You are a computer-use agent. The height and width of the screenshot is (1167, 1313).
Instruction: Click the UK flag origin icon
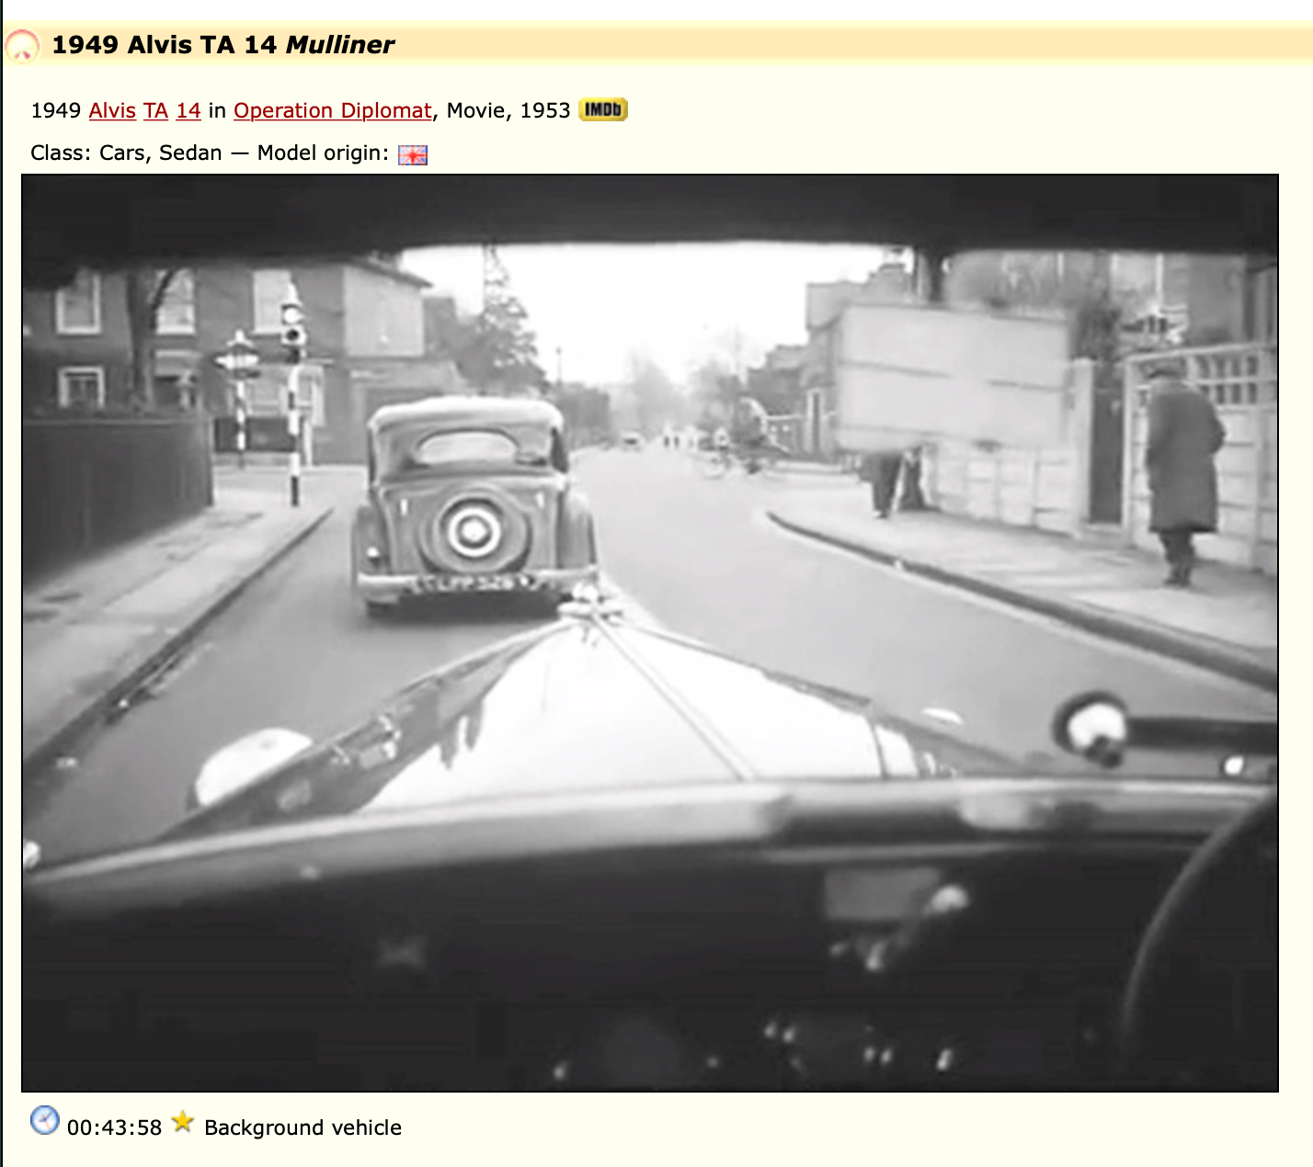[x=413, y=154]
